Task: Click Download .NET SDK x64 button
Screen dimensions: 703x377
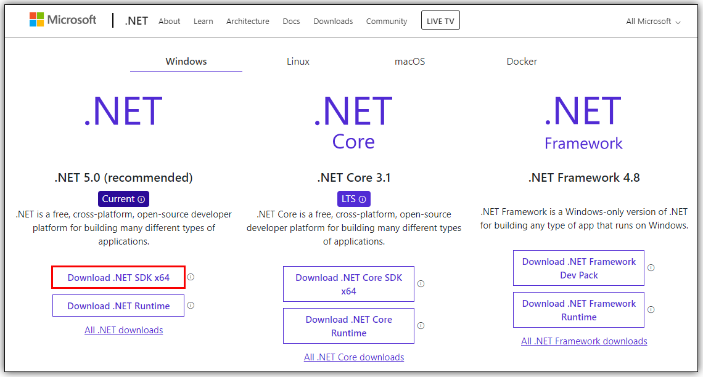Action: (x=118, y=278)
